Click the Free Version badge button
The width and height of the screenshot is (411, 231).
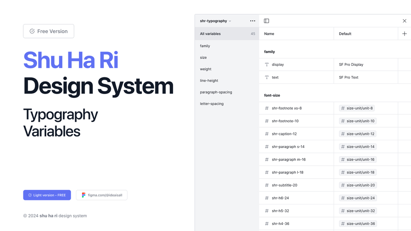(x=49, y=31)
